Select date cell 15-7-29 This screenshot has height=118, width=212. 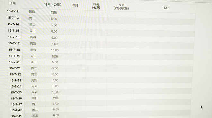coord(17,116)
